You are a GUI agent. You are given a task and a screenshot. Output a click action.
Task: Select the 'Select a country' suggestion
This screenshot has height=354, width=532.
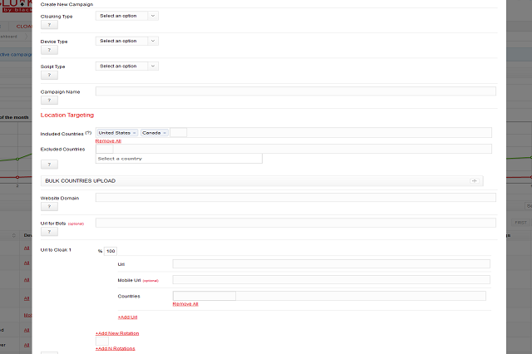point(179,158)
